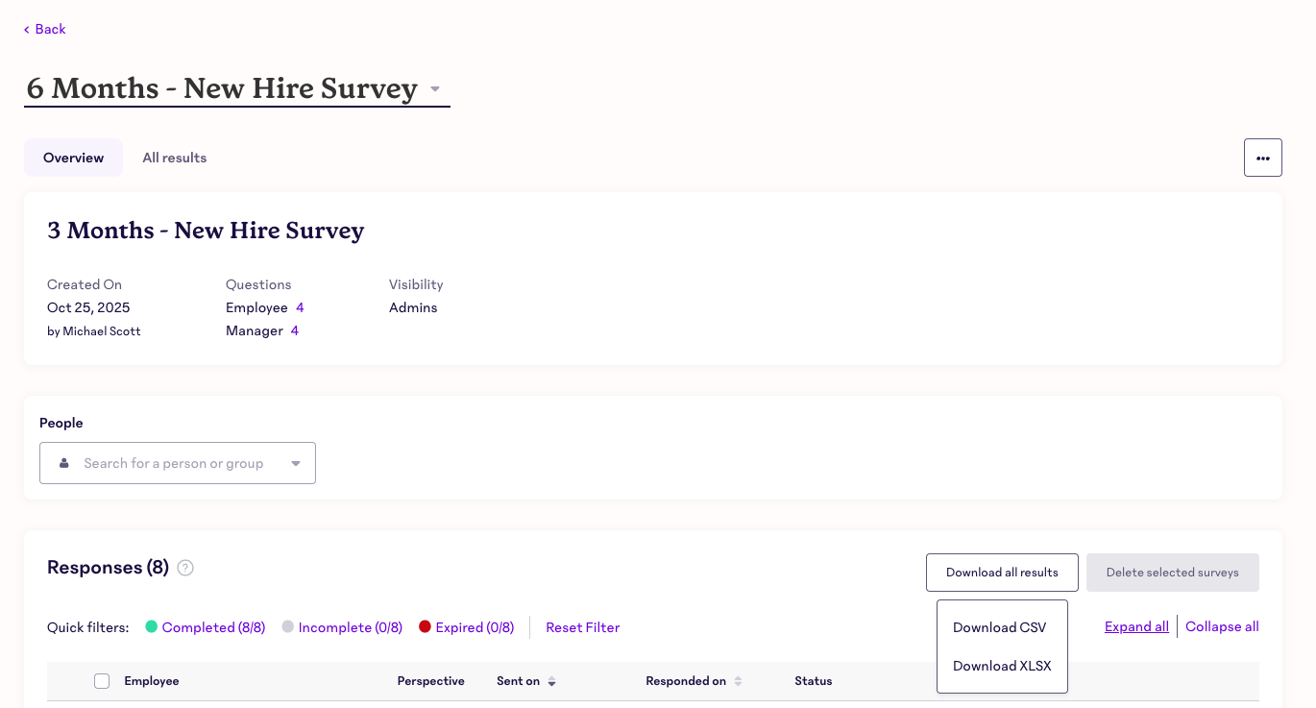
Task: Sort by the Sent on column arrow
Action: 551,681
